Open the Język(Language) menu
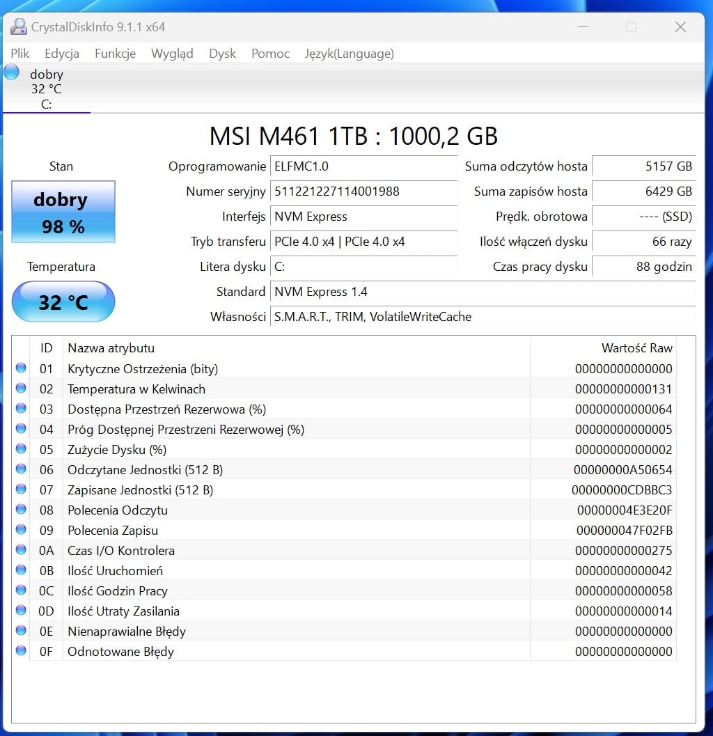The image size is (713, 736). [x=349, y=54]
